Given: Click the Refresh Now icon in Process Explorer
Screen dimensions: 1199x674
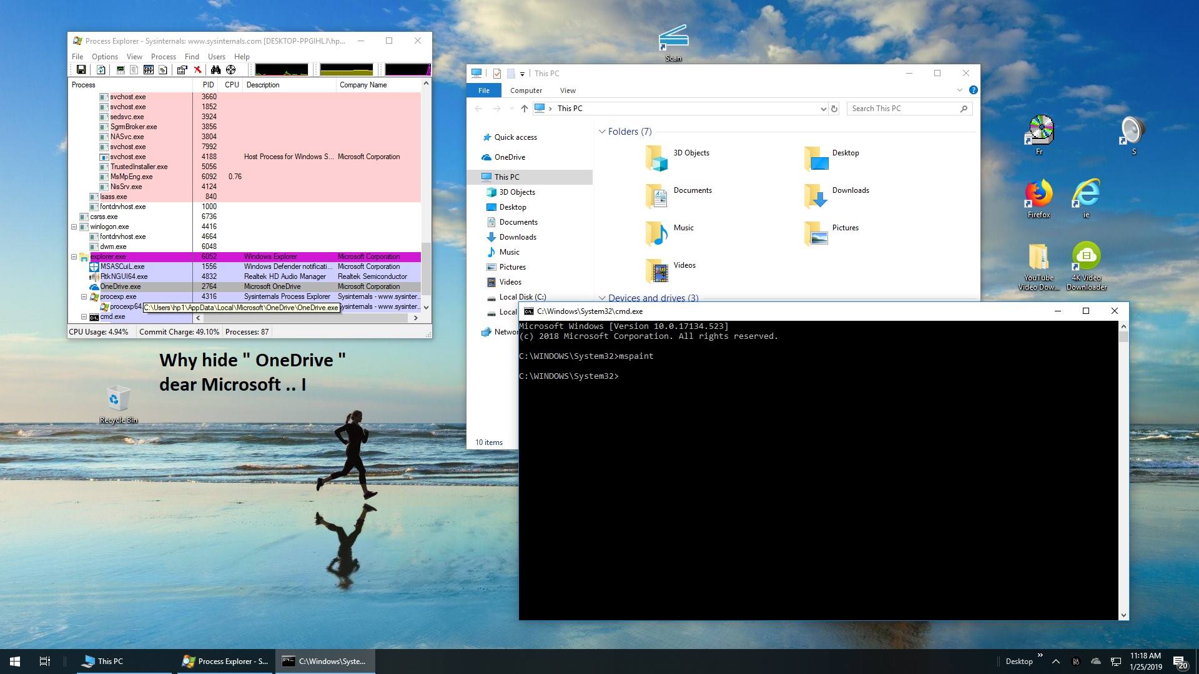Looking at the screenshot, I should click(101, 70).
